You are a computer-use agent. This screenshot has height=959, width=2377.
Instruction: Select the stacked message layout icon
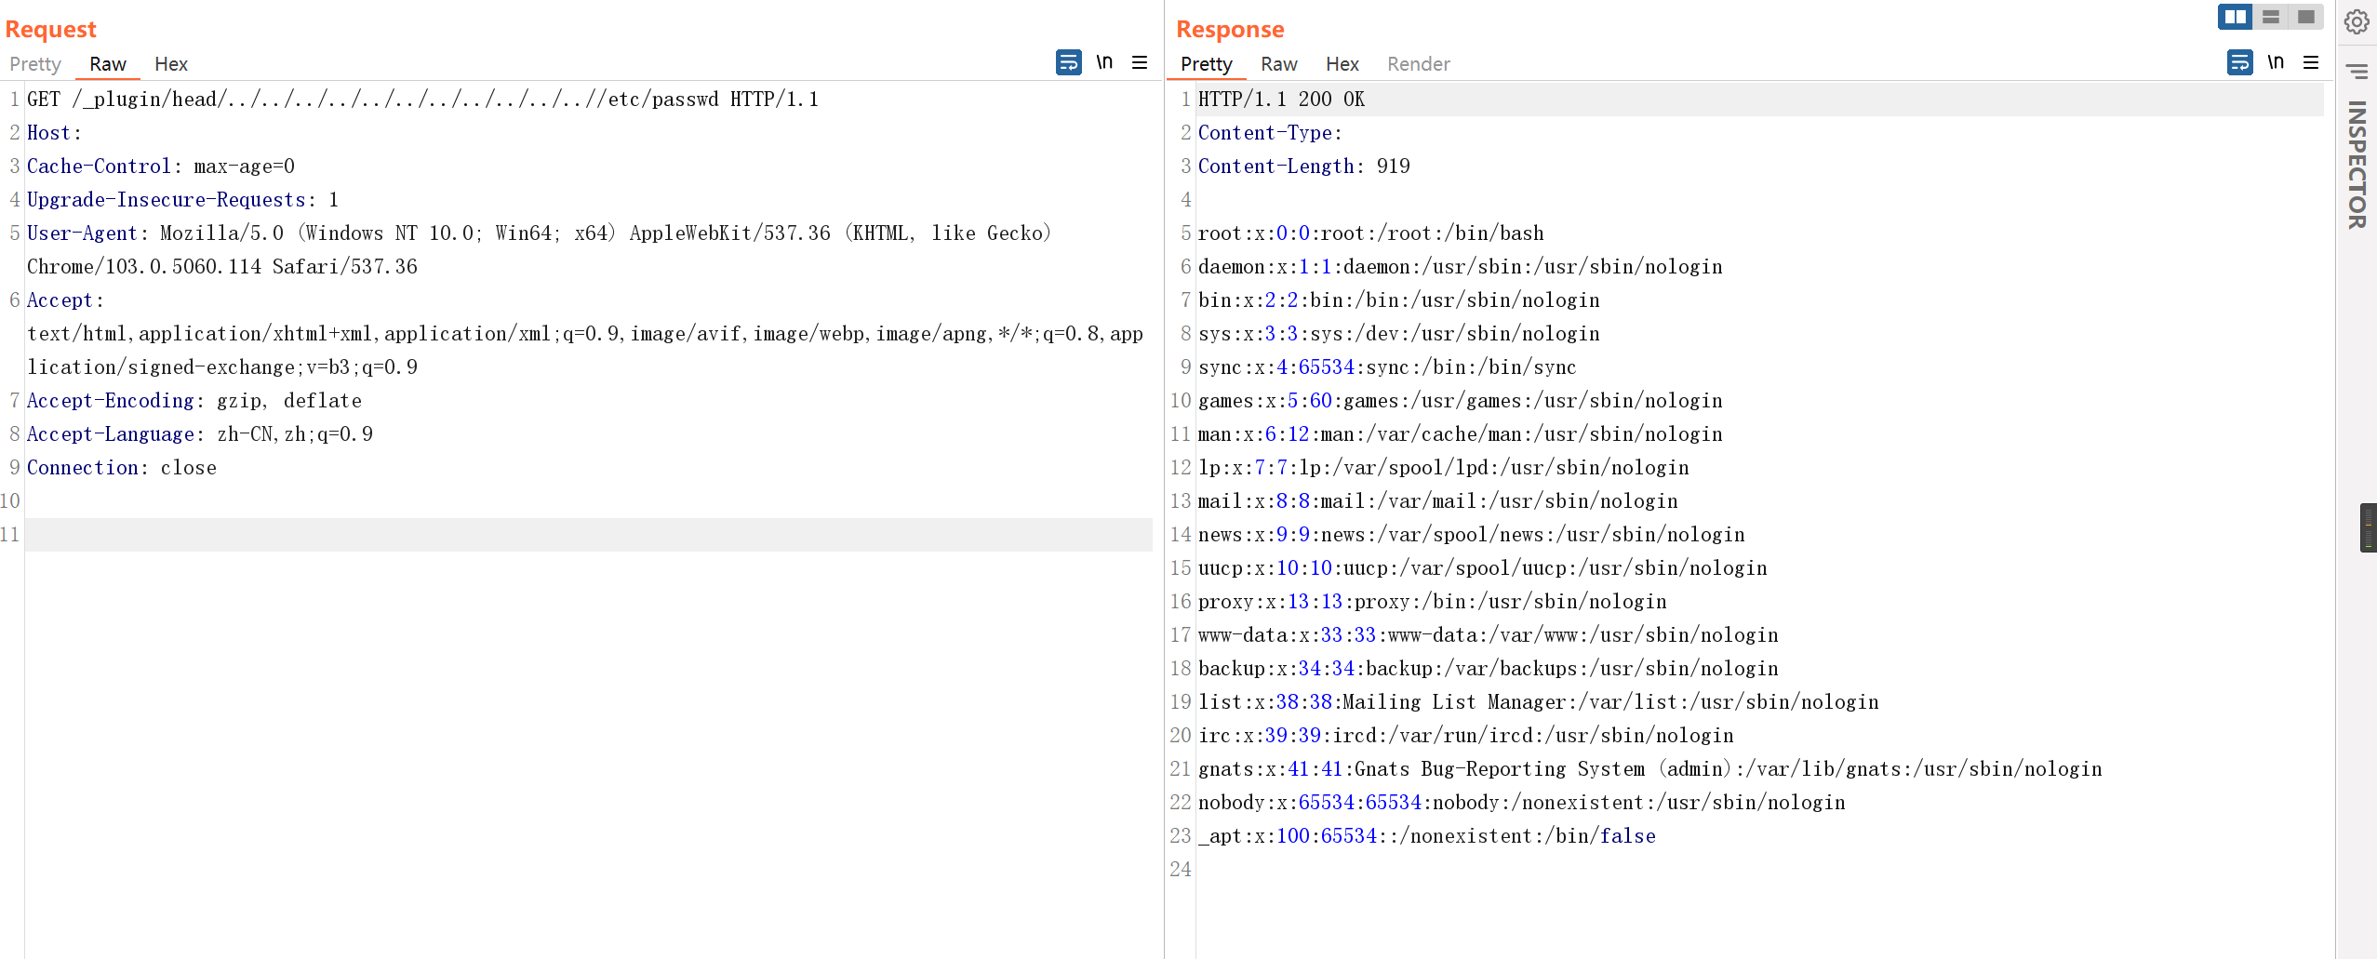(2271, 16)
